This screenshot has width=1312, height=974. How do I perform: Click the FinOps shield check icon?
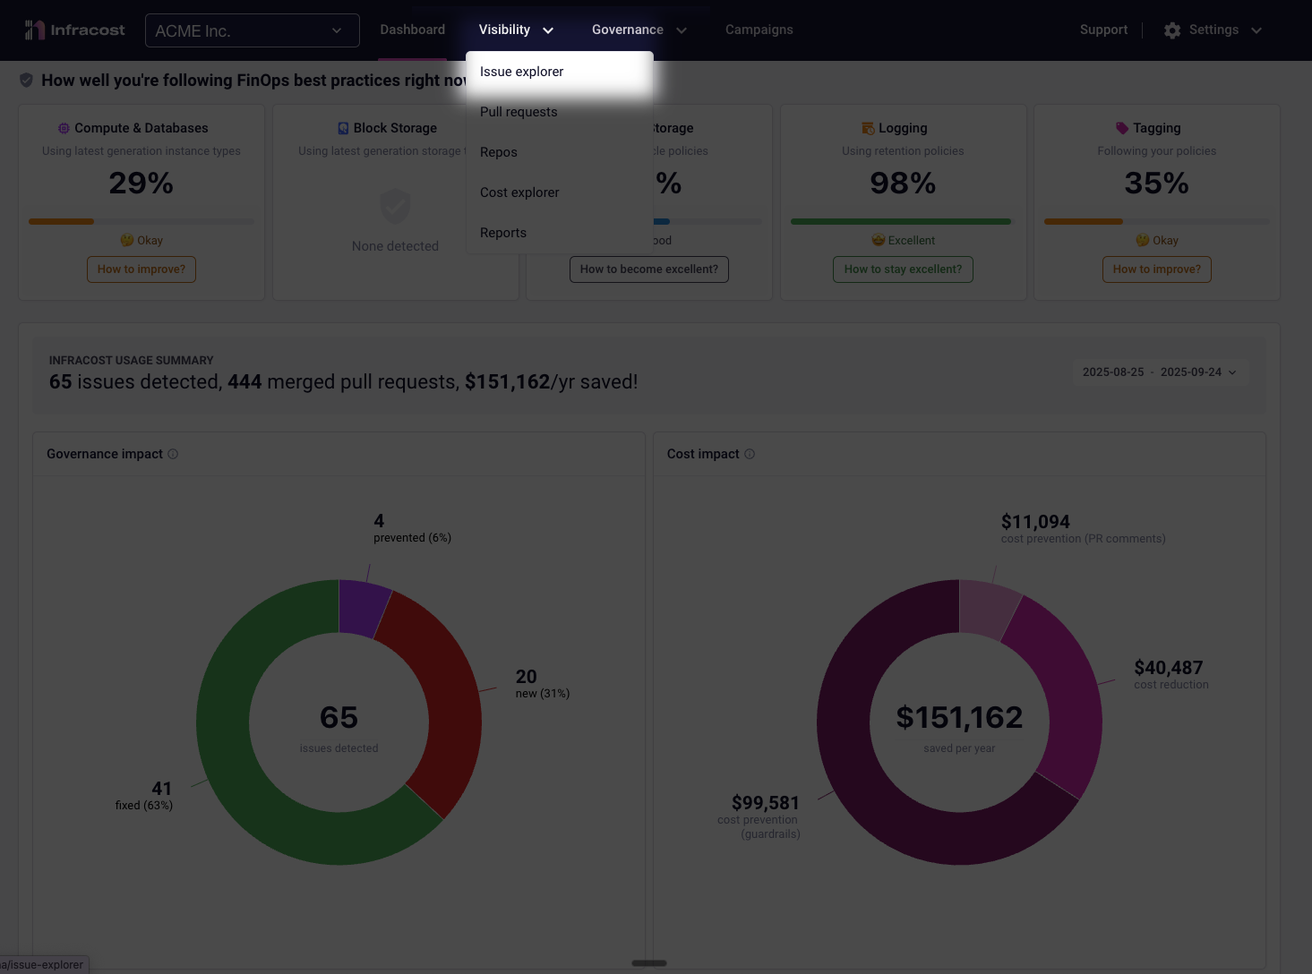[x=27, y=81]
